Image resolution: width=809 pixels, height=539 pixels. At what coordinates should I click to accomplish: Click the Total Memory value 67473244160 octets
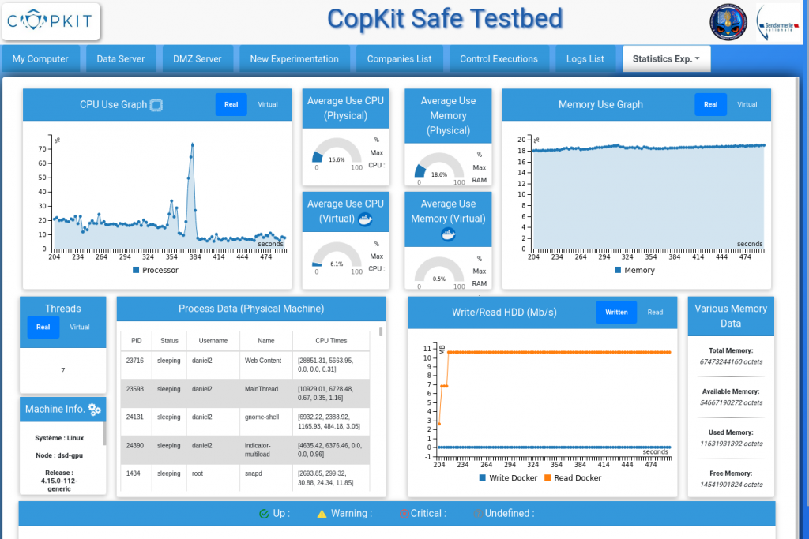point(731,361)
